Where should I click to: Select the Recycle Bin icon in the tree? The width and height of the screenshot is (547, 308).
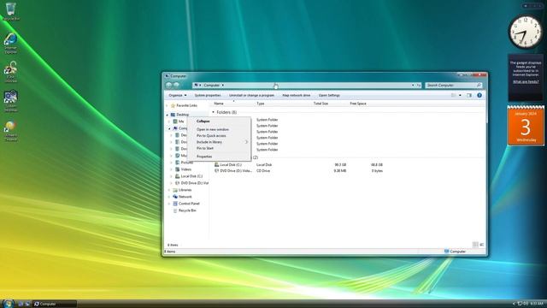(175, 210)
